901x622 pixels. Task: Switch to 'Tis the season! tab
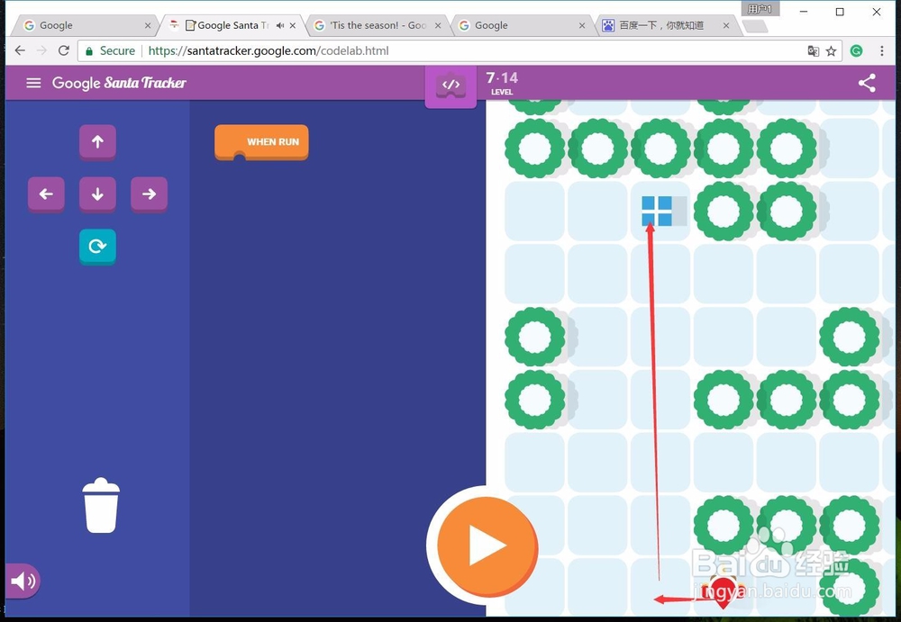pos(378,25)
